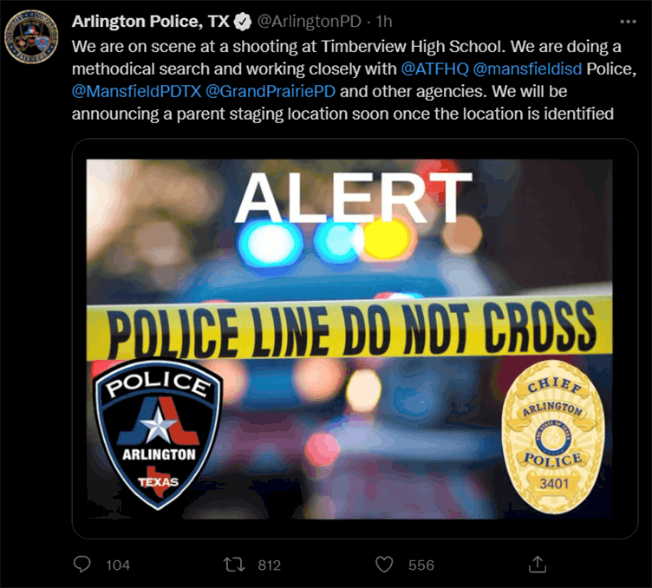Click the 812 retweet count
The width and height of the screenshot is (652, 588).
[x=269, y=565]
